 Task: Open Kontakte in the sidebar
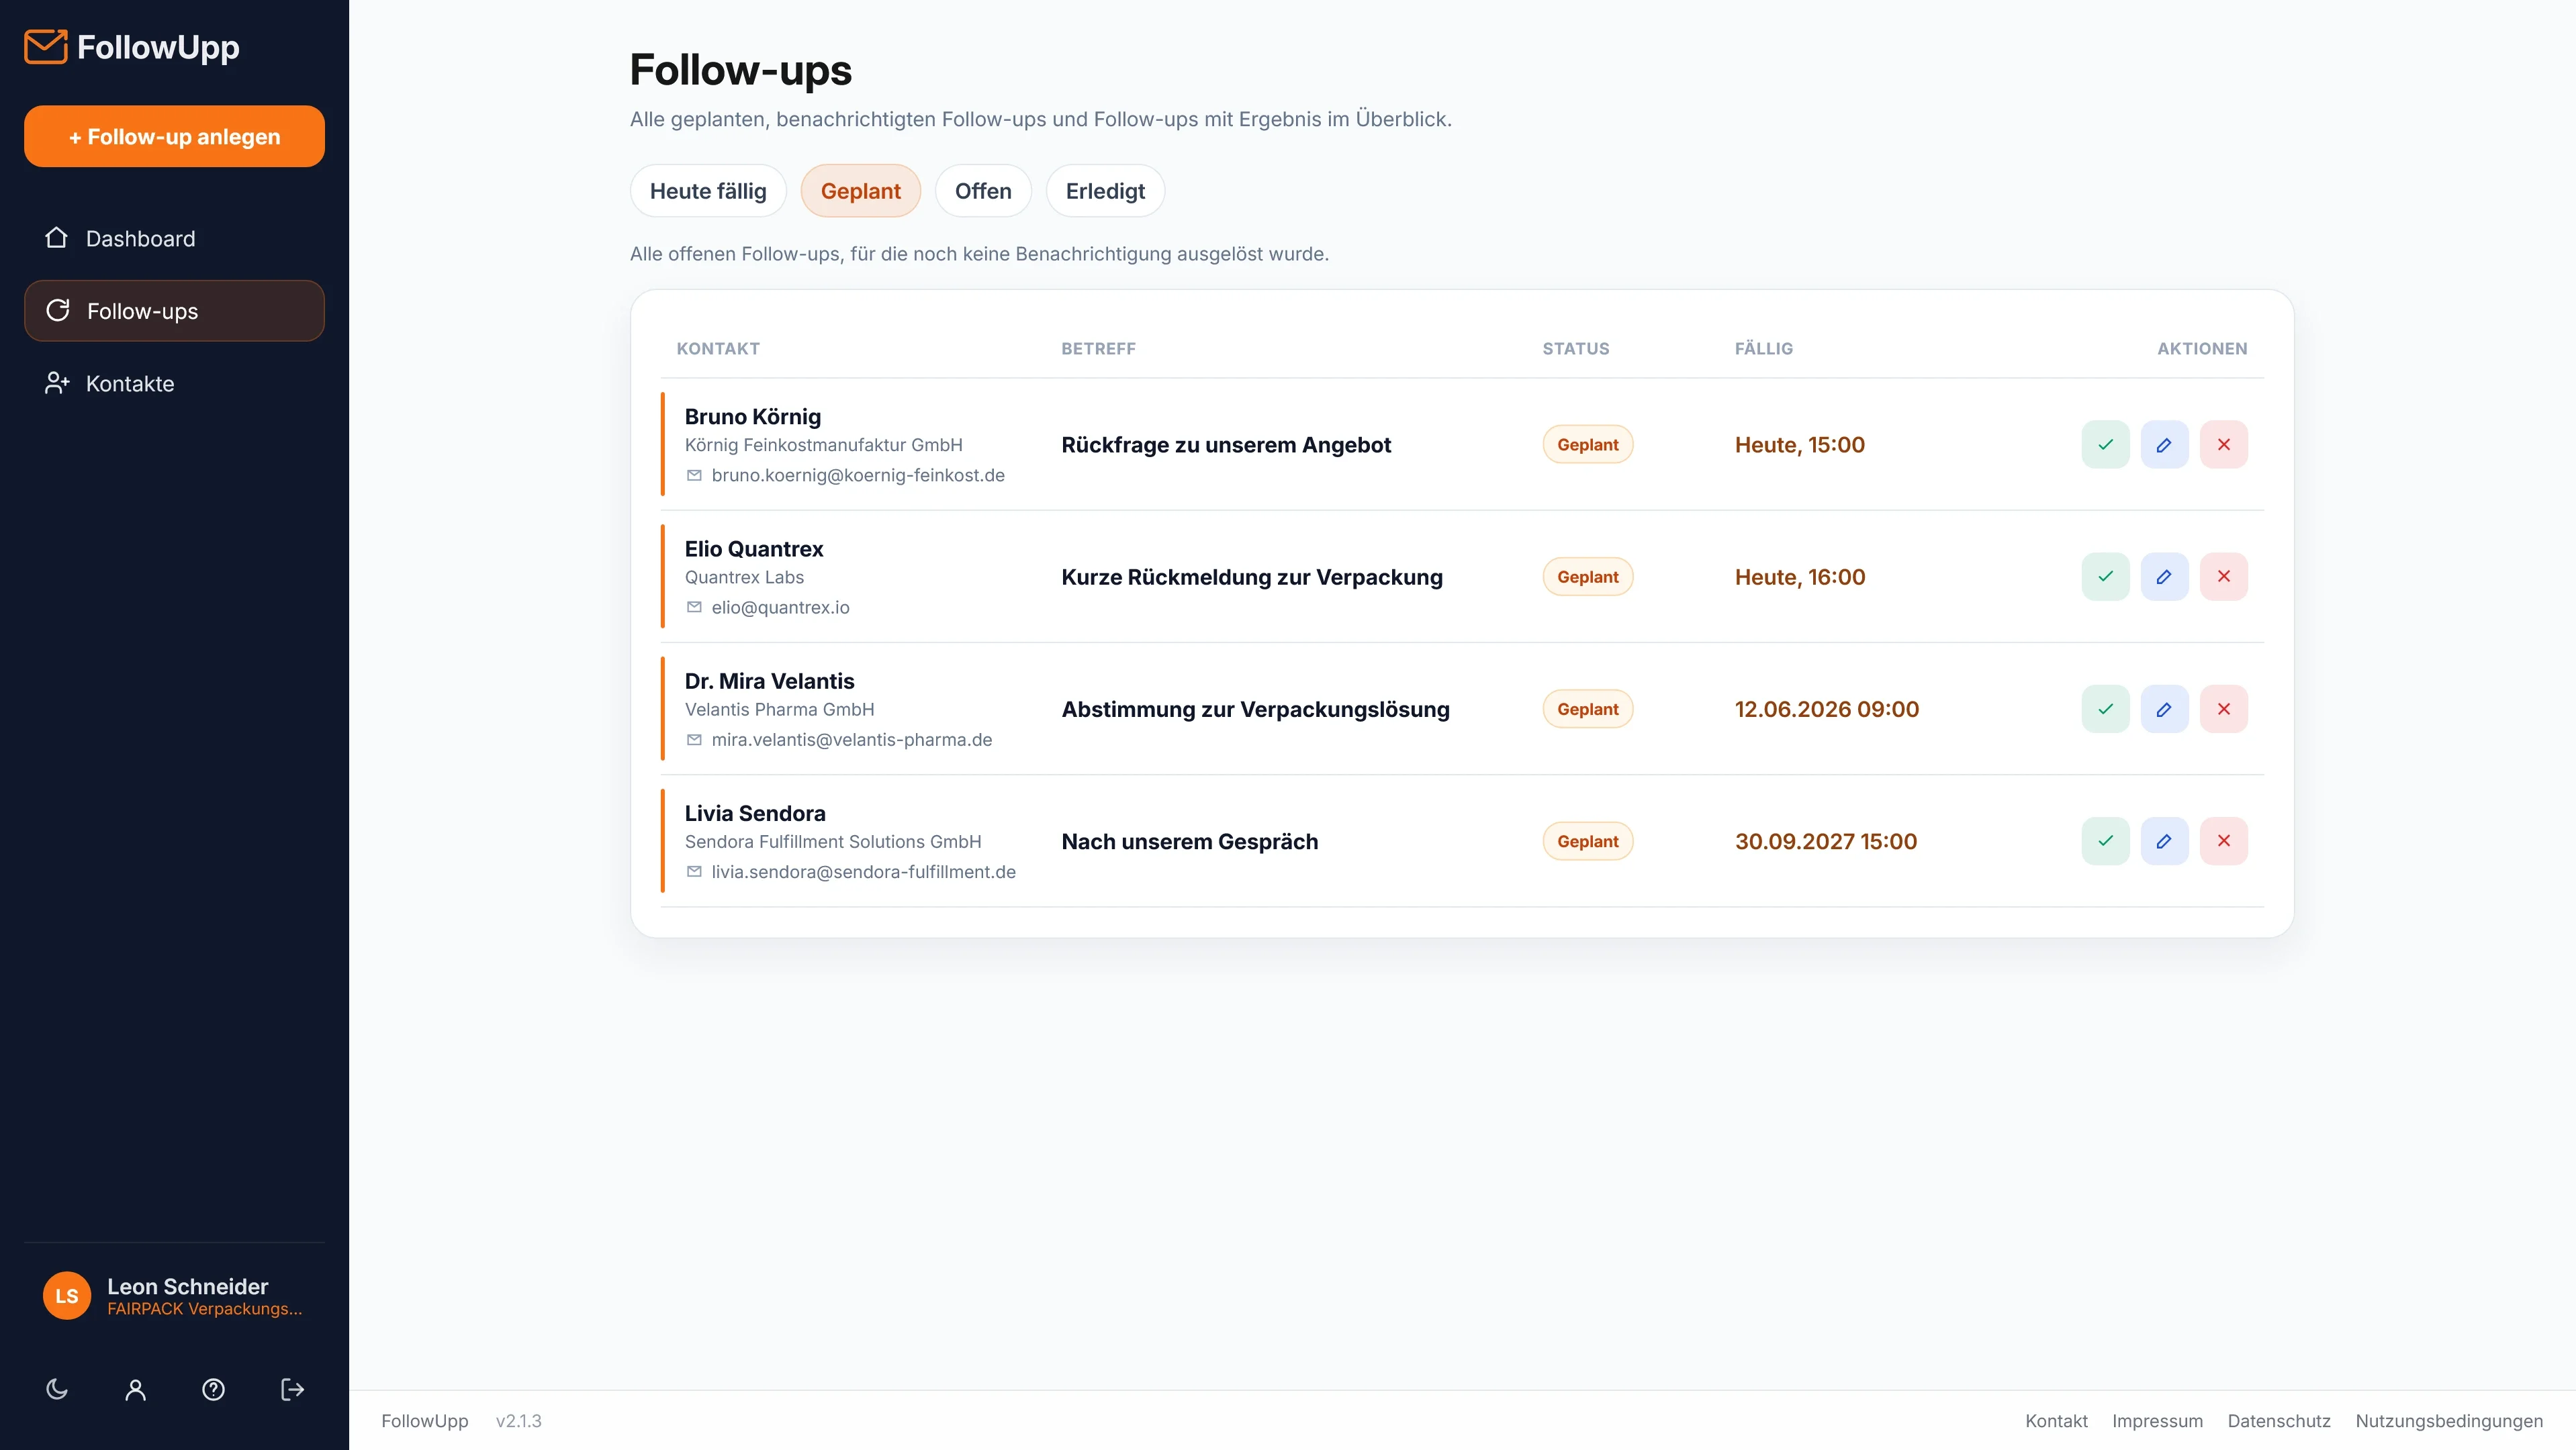tap(174, 384)
